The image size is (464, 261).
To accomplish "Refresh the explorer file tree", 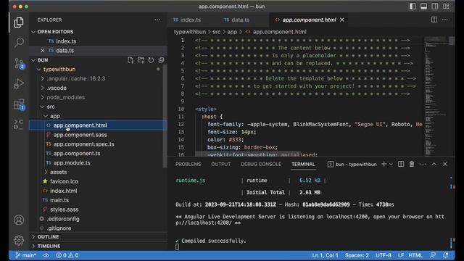I will (151, 60).
